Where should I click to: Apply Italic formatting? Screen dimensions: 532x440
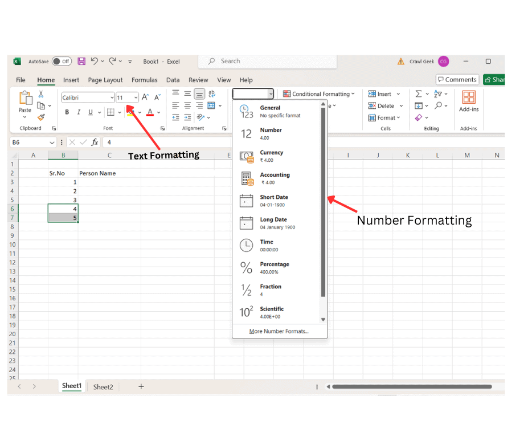[x=79, y=112]
